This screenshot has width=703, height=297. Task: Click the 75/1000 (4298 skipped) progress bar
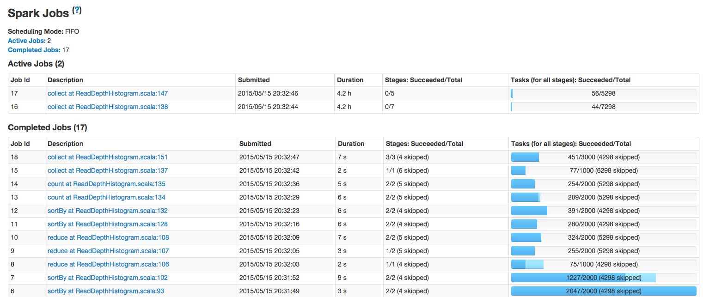[603, 264]
